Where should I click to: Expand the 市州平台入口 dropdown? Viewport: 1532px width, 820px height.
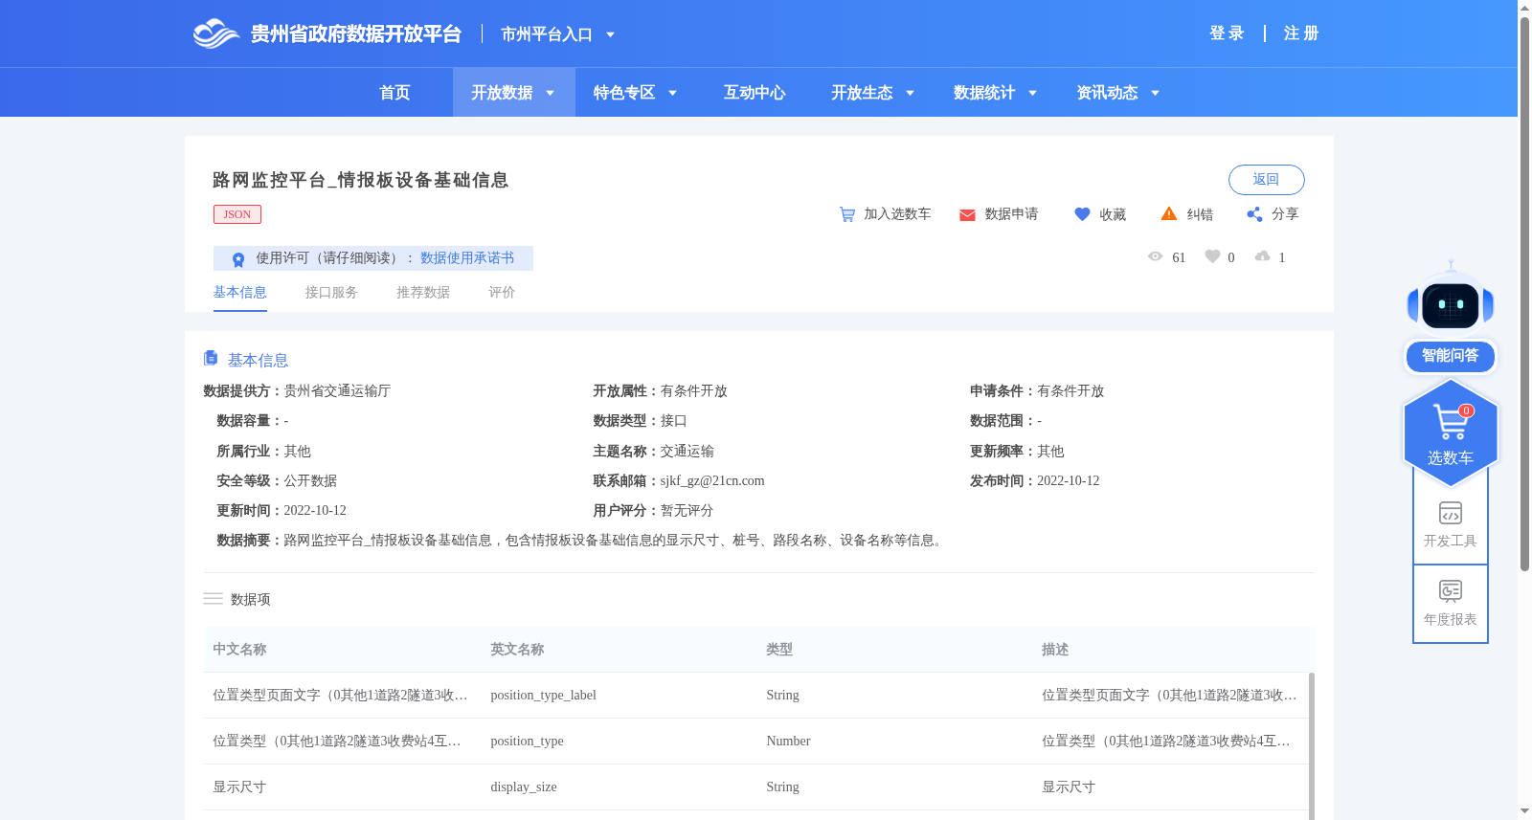click(558, 34)
